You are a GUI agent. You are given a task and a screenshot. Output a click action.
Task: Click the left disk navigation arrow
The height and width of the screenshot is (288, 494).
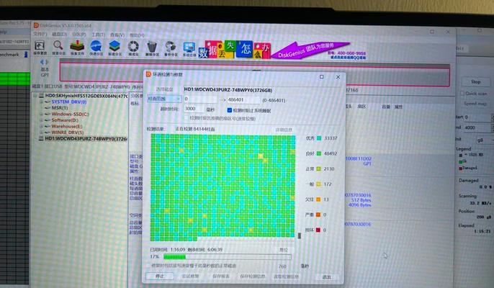pos(42,62)
